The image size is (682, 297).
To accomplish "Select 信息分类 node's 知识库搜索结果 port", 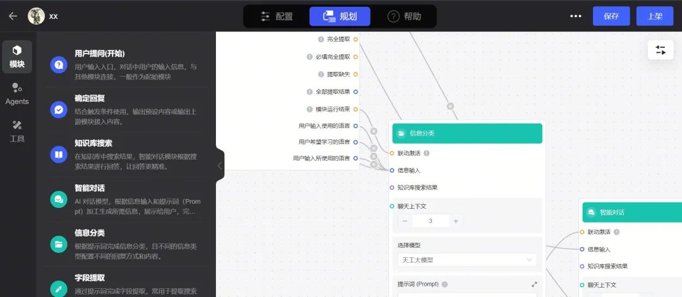I will click(x=392, y=187).
